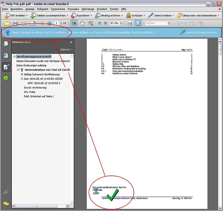This screenshot has width=223, height=211.
Task: Click the PDF erstellen icon
Action: tap(7, 15)
